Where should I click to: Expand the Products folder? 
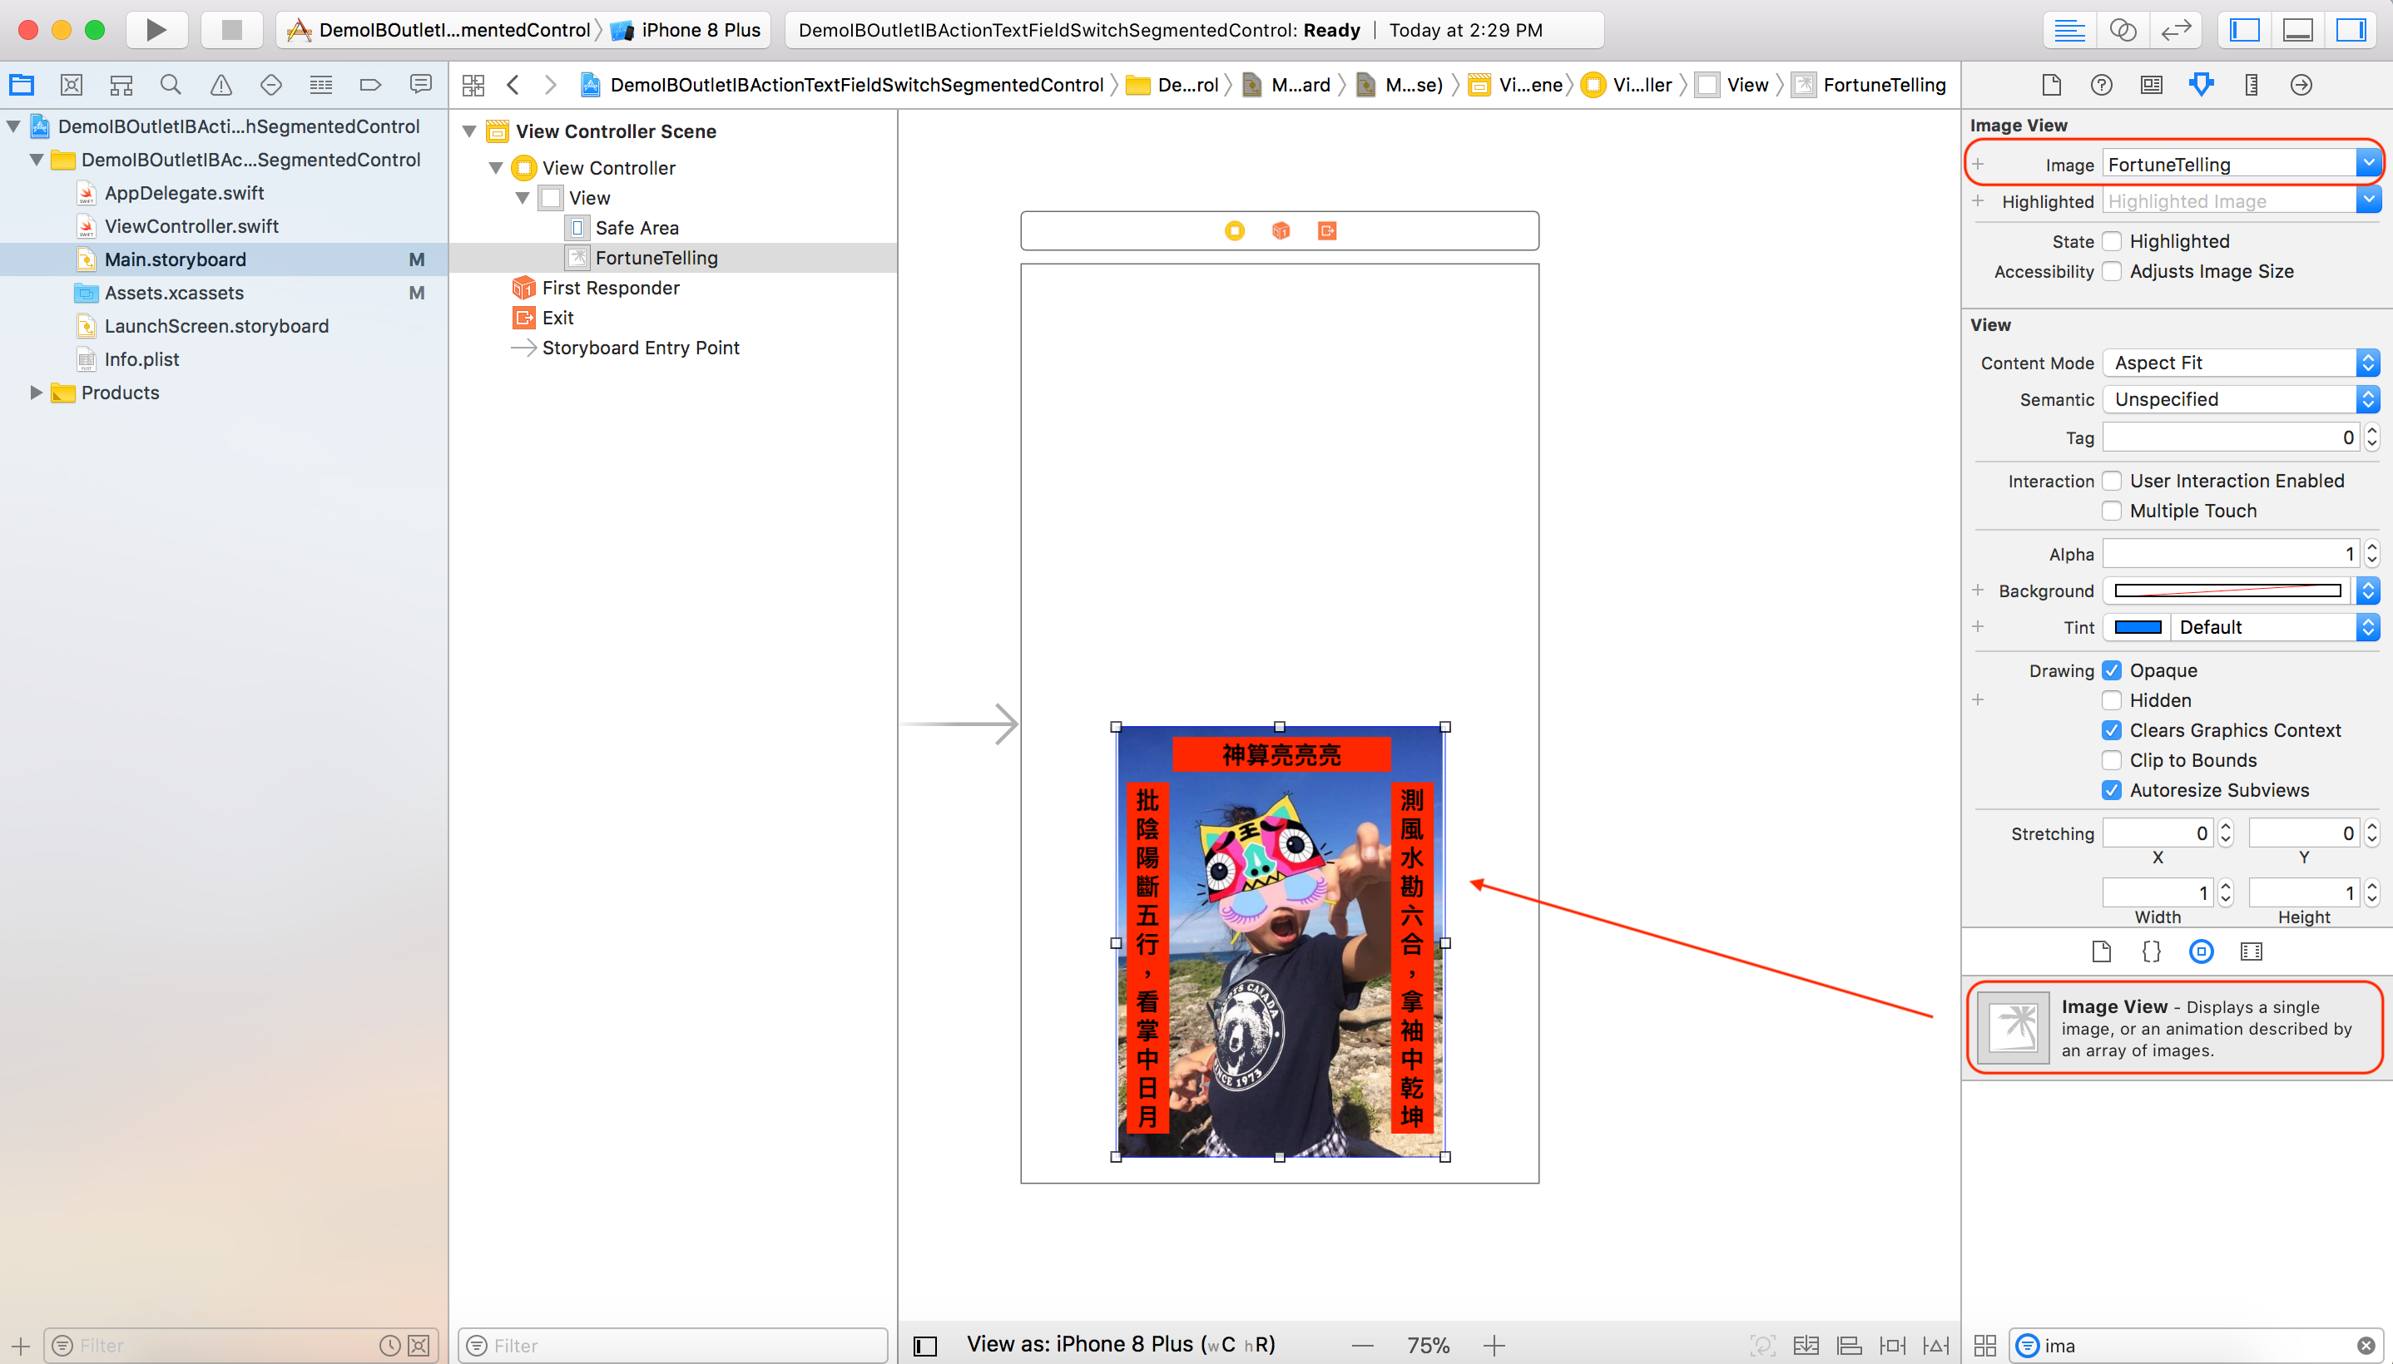(37, 393)
